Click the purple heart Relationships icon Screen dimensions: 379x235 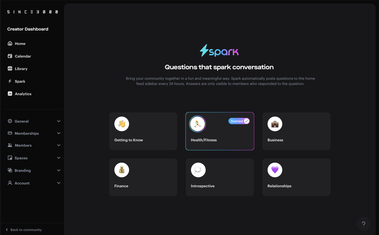pos(275,170)
